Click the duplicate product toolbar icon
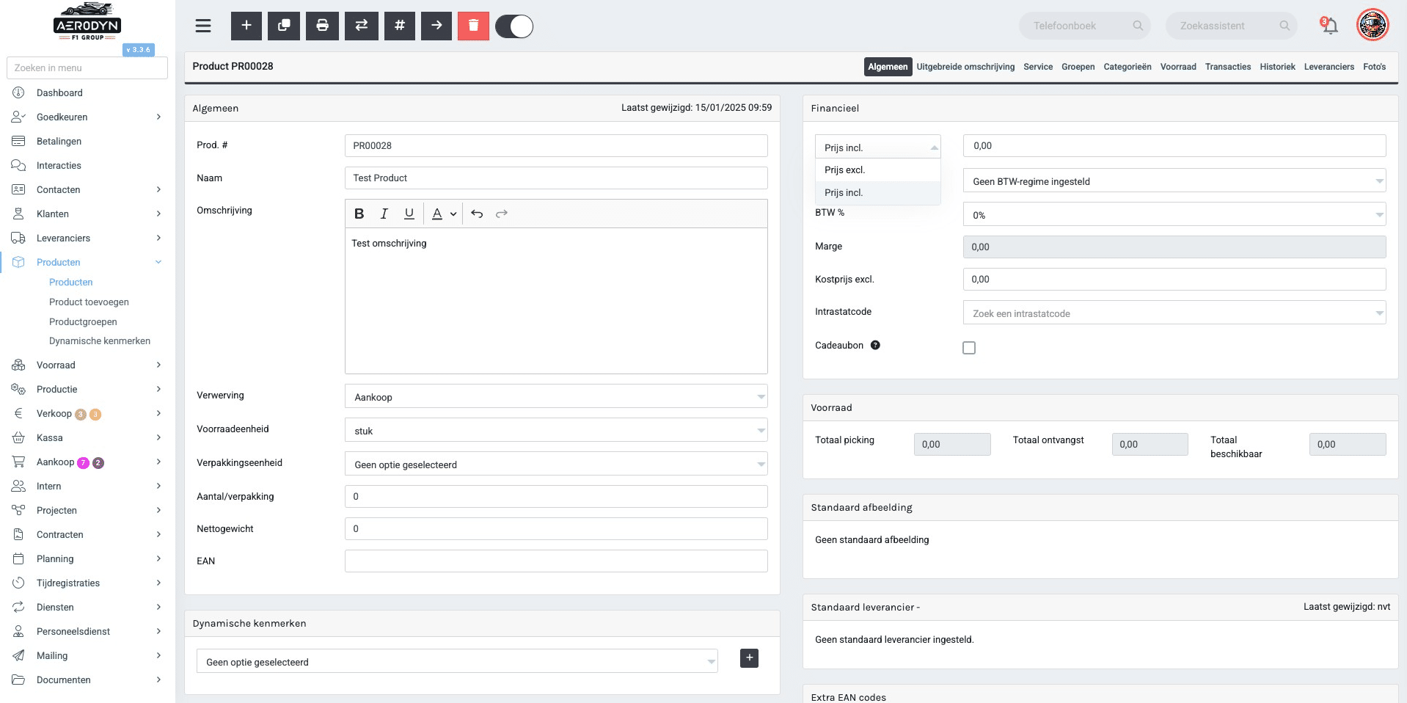The width and height of the screenshot is (1407, 703). point(284,26)
